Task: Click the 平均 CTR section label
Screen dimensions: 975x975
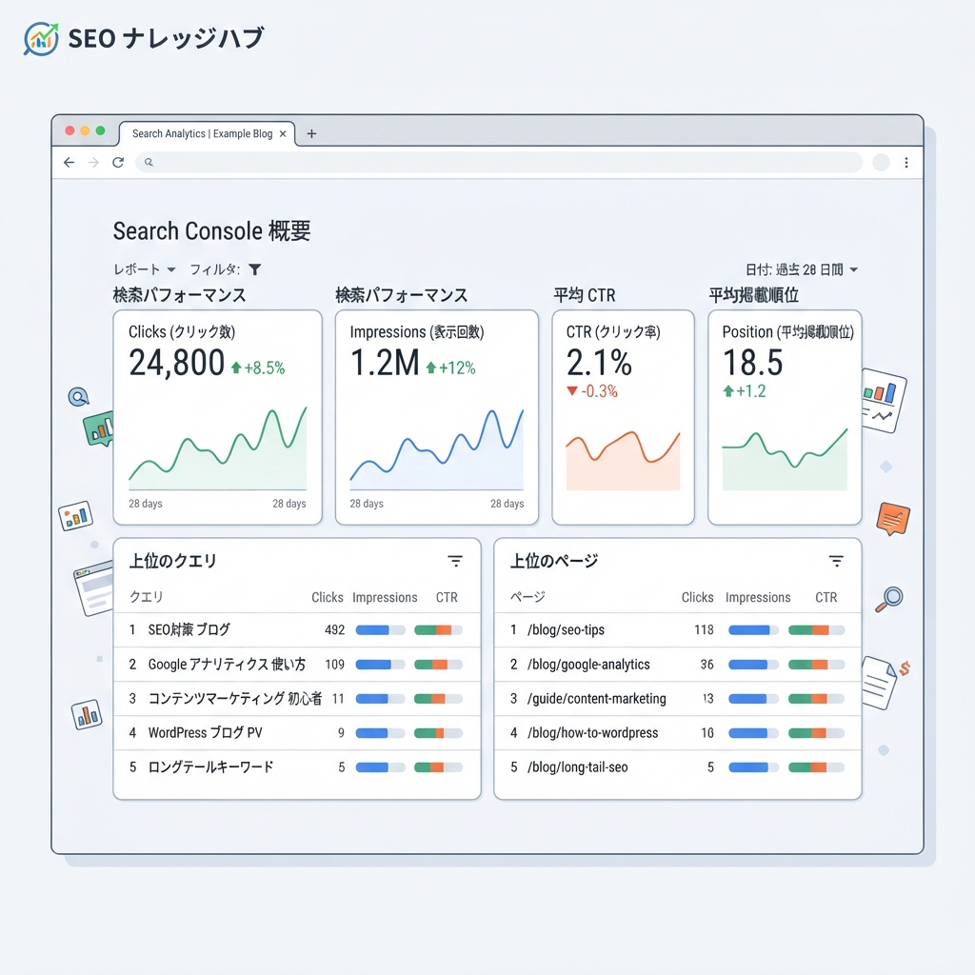Action: [585, 295]
